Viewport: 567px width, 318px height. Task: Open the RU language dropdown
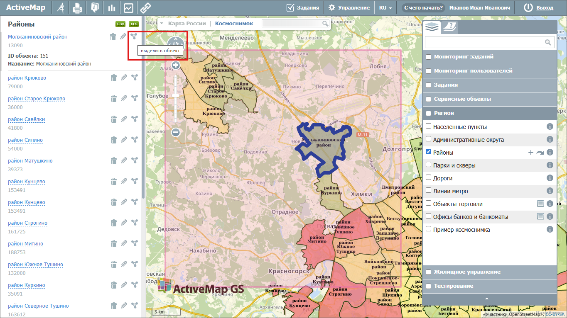[385, 8]
